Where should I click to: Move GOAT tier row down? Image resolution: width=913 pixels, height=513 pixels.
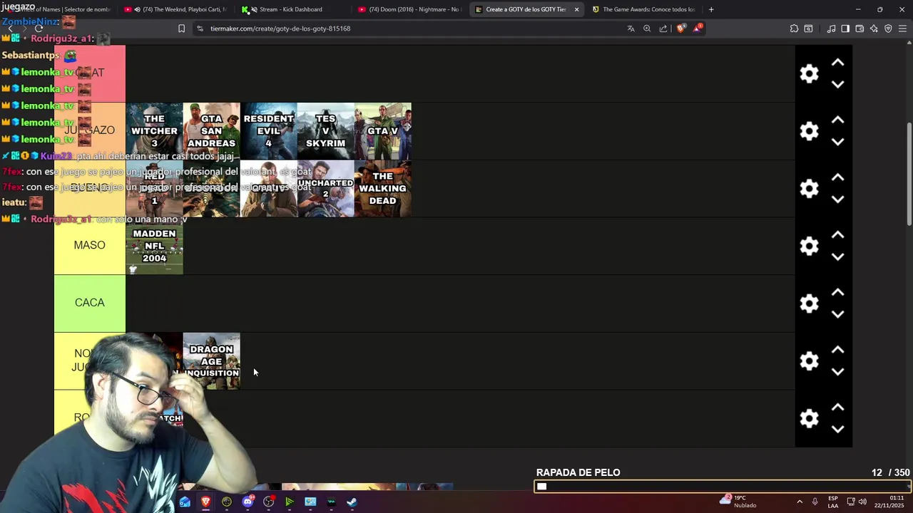click(x=838, y=84)
